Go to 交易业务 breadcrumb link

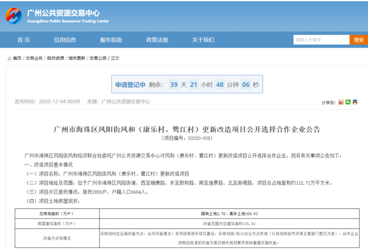(34, 58)
